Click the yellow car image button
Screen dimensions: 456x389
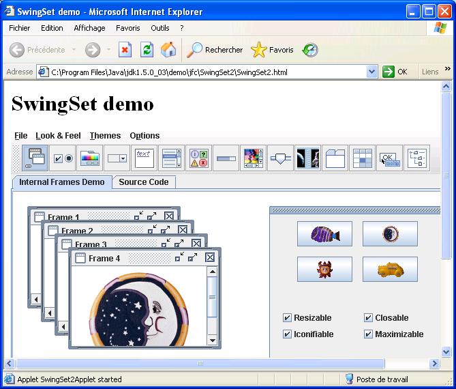pos(389,270)
